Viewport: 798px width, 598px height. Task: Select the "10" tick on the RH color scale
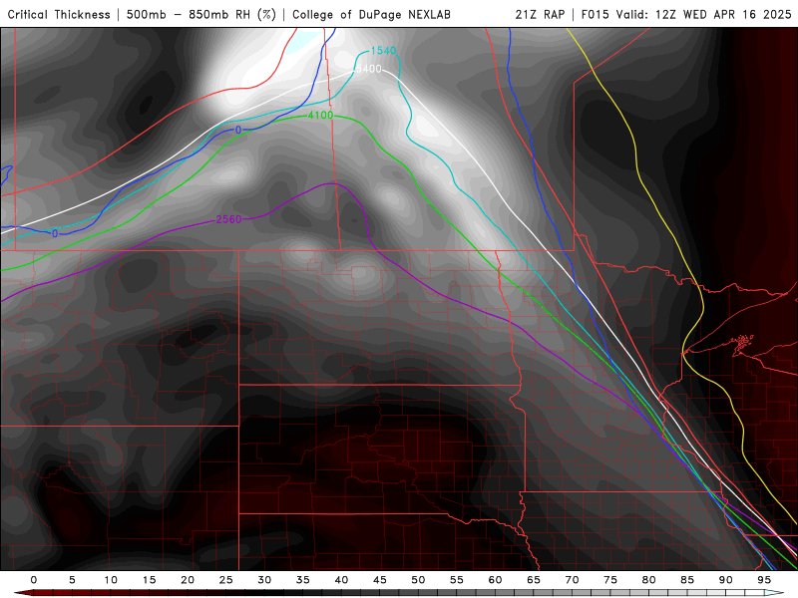click(111, 580)
